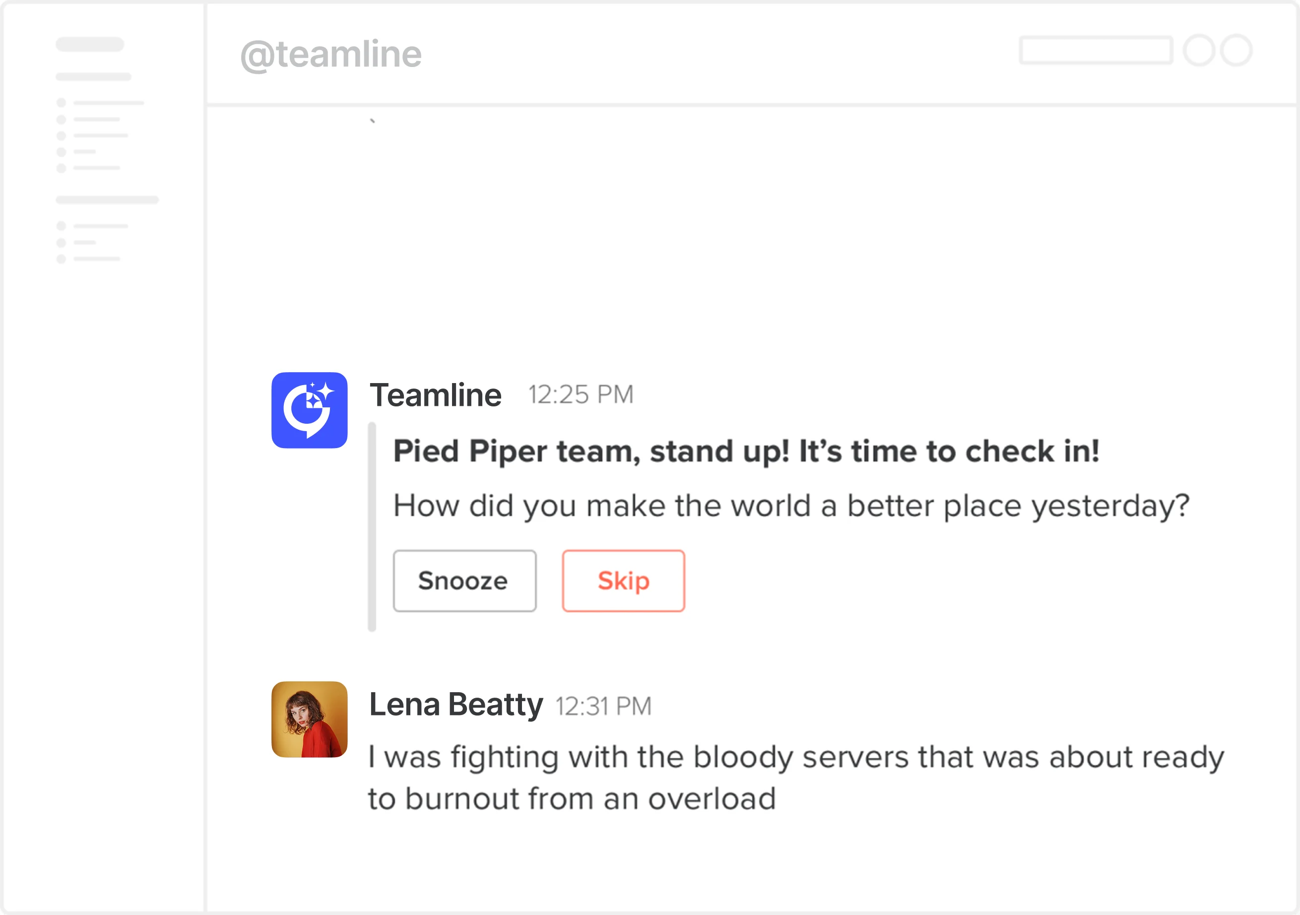Viewport: 1300px width, 915px height.
Task: Open the @teamline channel header
Action: pyautogui.click(x=330, y=55)
